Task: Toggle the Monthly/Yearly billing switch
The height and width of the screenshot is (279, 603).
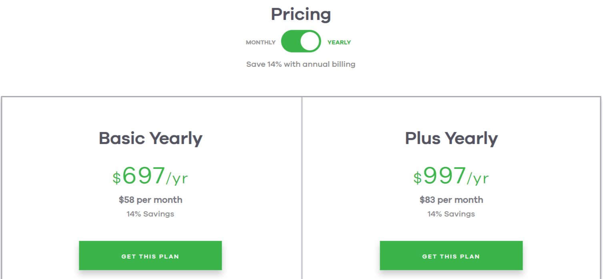Action: (x=301, y=42)
